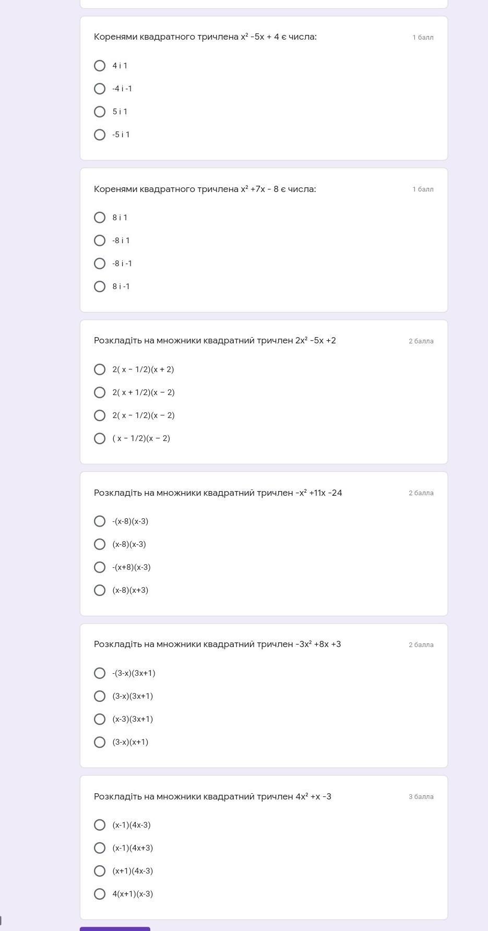488x931 pixels.
Task: Choose the '(3-x)(3x+1)' option
Action: pyautogui.click(x=100, y=696)
